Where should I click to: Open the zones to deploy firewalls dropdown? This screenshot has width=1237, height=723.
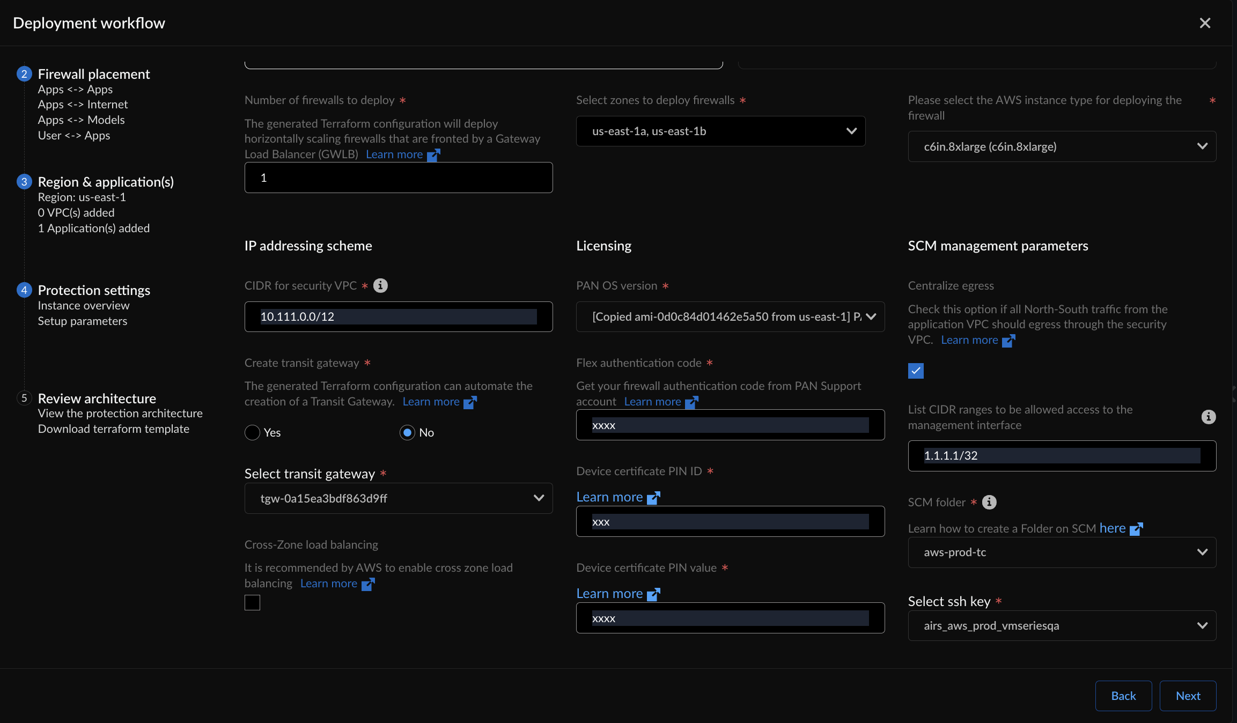(720, 131)
